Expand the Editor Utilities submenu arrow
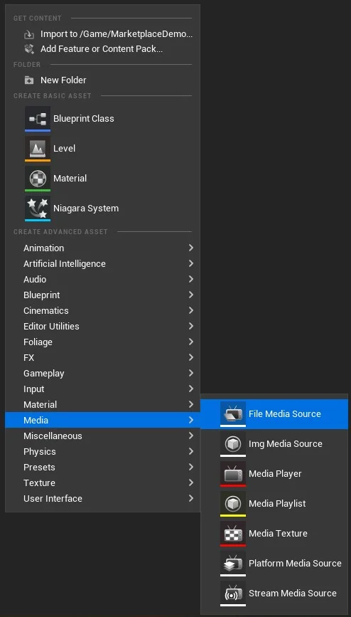 coord(191,326)
